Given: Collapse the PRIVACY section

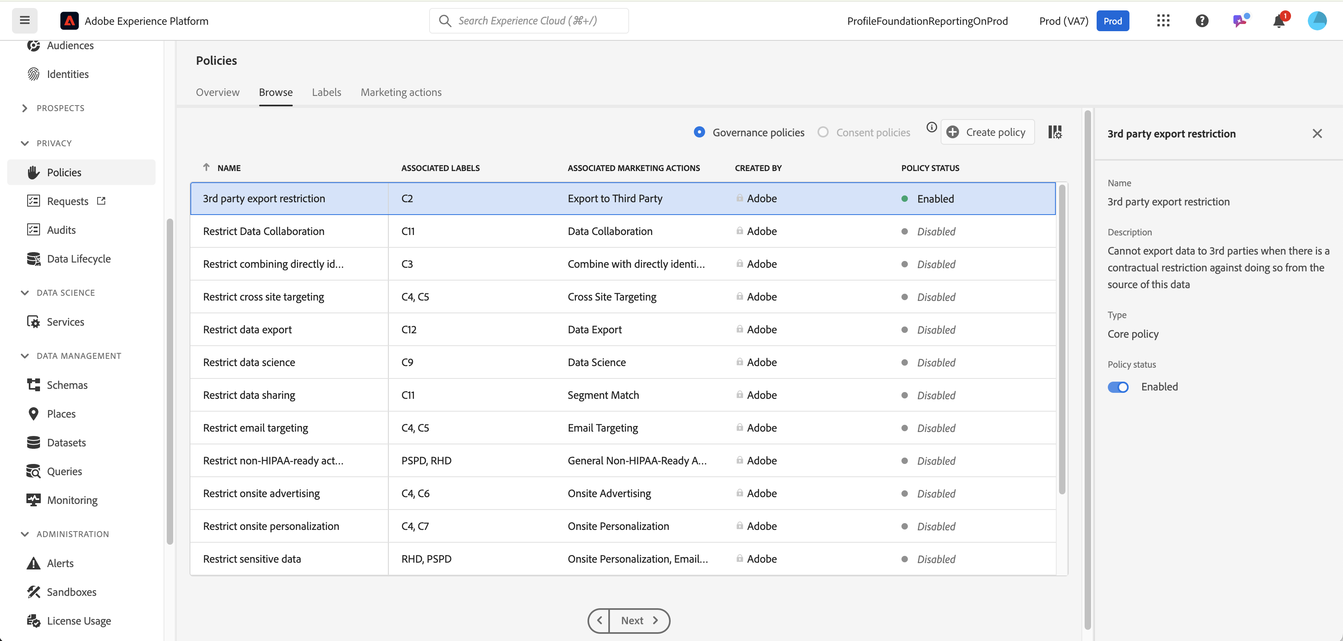Looking at the screenshot, I should click(x=24, y=143).
